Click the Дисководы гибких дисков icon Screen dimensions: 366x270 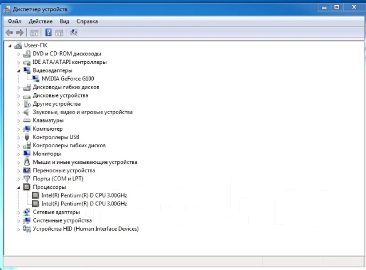pos(27,87)
